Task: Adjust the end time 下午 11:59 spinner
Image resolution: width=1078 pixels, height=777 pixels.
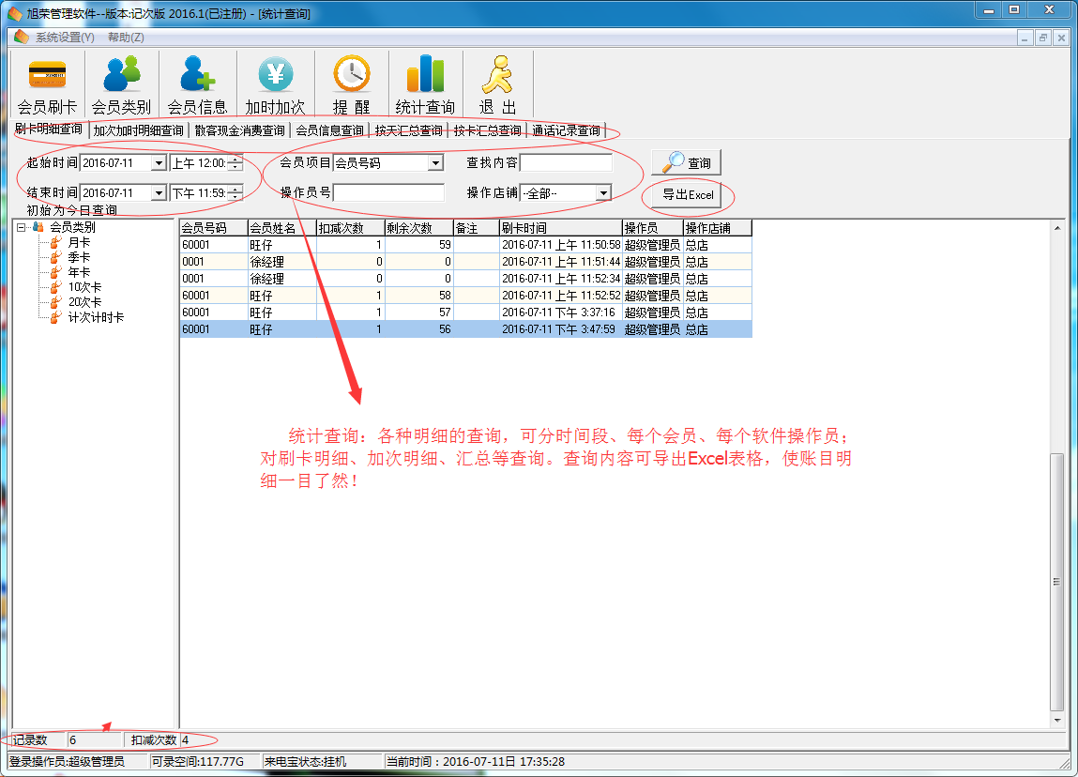Action: [x=235, y=193]
